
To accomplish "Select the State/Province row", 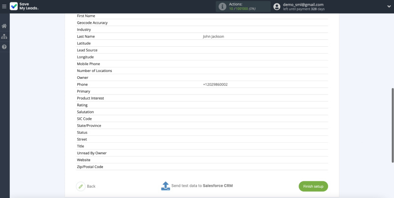I will [202, 126].
